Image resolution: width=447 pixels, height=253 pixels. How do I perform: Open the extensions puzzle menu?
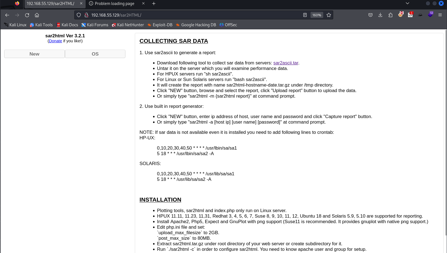pos(390,15)
